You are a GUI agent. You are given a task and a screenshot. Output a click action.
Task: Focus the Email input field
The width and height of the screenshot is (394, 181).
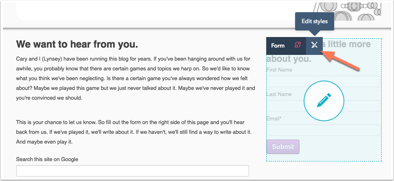(x=323, y=130)
